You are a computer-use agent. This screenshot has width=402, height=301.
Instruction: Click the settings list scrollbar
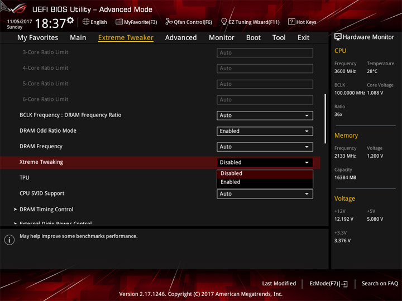click(325, 119)
